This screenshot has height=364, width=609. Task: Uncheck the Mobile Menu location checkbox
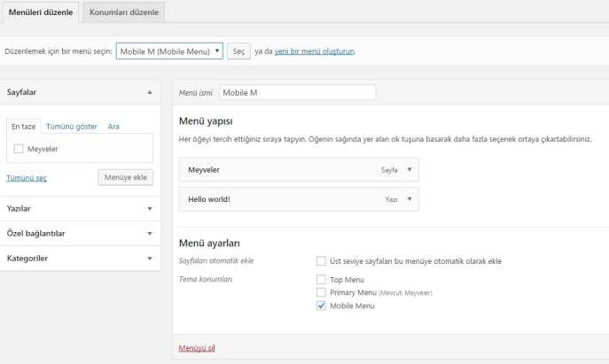(321, 306)
